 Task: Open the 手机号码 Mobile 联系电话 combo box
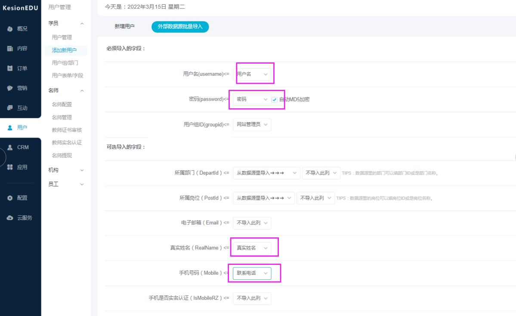pos(252,273)
